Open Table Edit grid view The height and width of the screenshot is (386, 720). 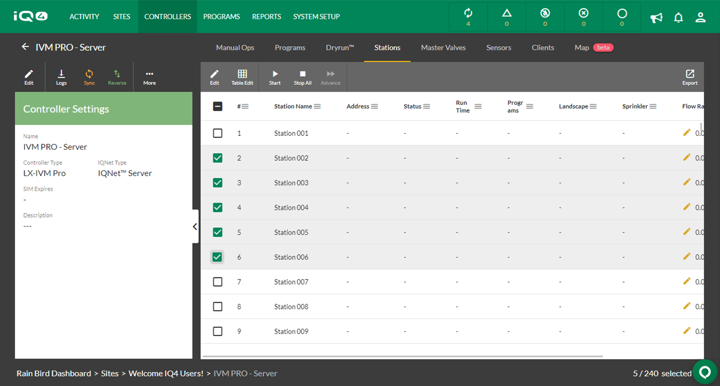click(x=242, y=77)
